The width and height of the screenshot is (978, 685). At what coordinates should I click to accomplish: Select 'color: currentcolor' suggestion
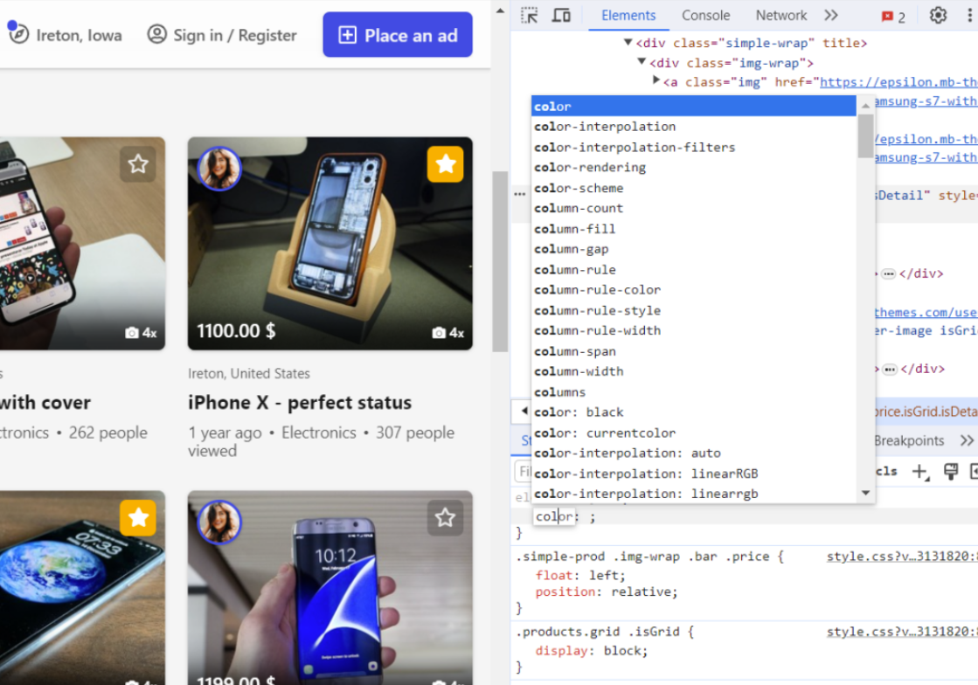[694, 432]
